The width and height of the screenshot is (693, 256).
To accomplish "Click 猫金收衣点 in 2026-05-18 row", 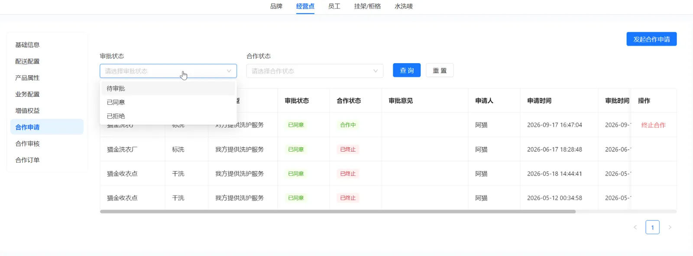I will point(122,174).
